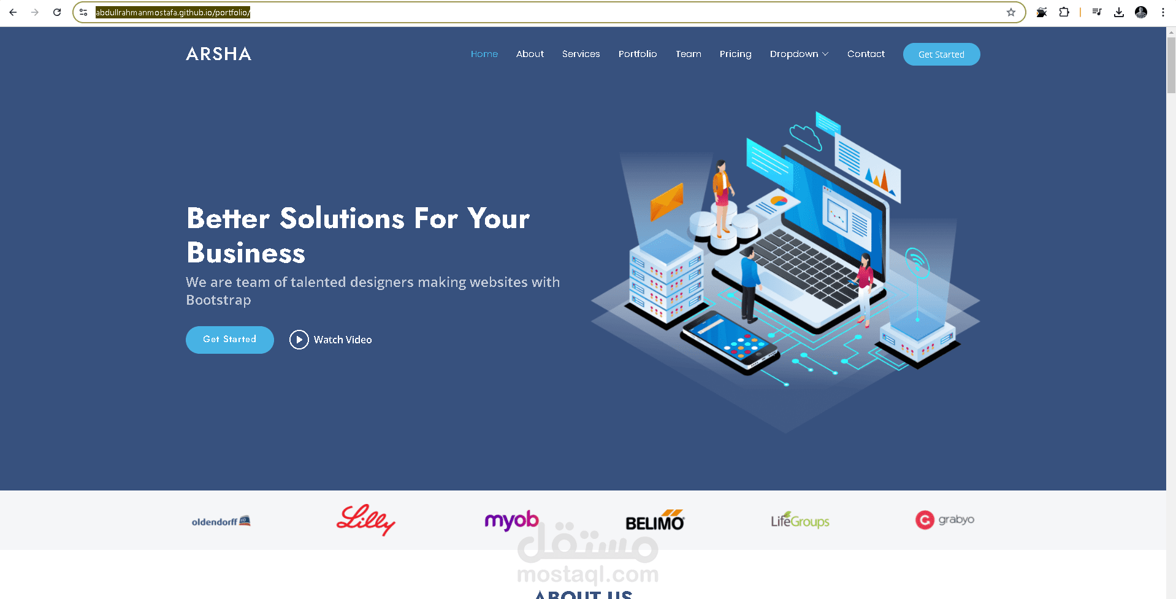Screen dimensions: 1176x599
Task: Click the grabyo client logo
Action: click(x=945, y=520)
